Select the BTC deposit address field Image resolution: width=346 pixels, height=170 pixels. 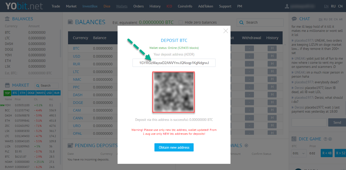[x=174, y=63]
